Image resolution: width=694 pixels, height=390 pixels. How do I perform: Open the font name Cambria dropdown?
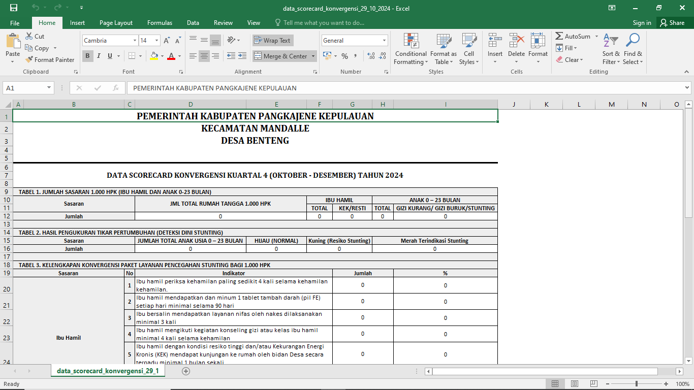[135, 41]
